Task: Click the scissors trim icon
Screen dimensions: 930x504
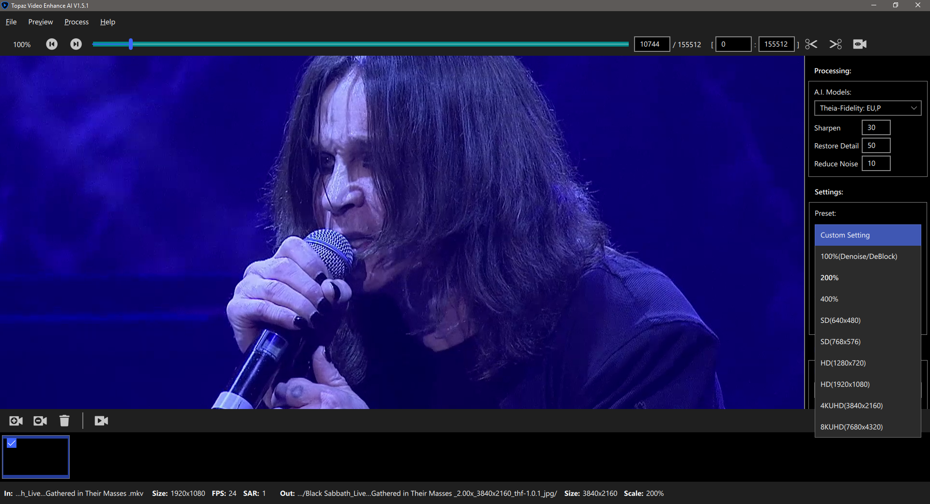Action: click(x=811, y=44)
